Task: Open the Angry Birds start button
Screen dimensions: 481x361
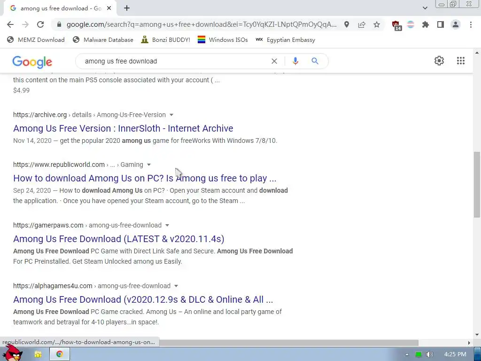Action: [13, 353]
